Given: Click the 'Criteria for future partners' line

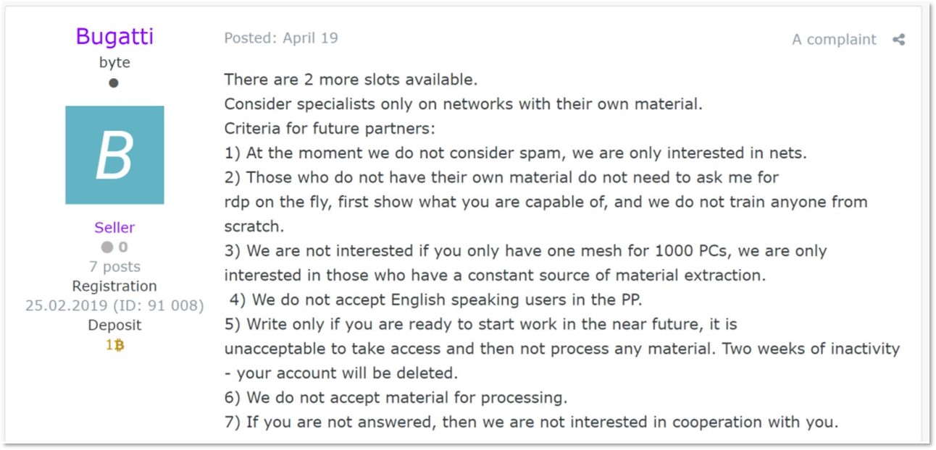Looking at the screenshot, I should pyautogui.click(x=340, y=128).
